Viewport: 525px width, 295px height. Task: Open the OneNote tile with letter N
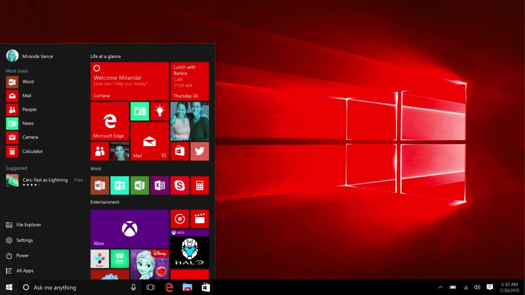(139, 186)
